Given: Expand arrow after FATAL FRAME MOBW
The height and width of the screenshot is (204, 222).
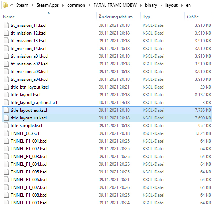Looking at the screenshot, I should point(141,5).
